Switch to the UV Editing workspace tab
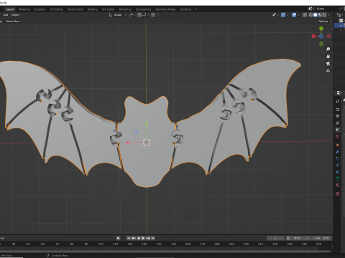 click(x=56, y=9)
